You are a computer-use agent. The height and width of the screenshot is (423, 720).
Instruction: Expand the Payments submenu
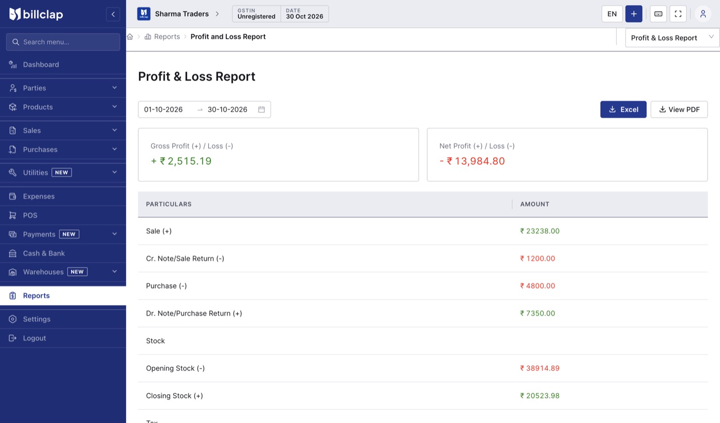[x=63, y=234]
